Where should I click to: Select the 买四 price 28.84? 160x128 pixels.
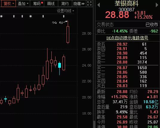pyautogui.click(x=122, y=81)
